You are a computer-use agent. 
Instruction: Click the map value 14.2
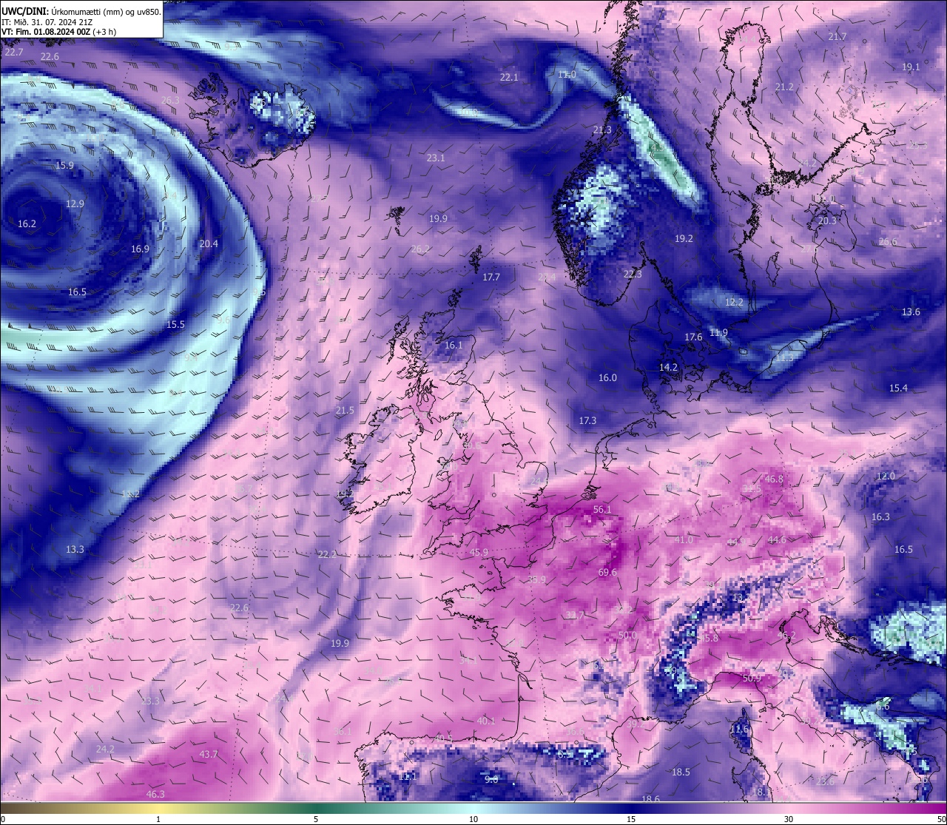coord(668,367)
